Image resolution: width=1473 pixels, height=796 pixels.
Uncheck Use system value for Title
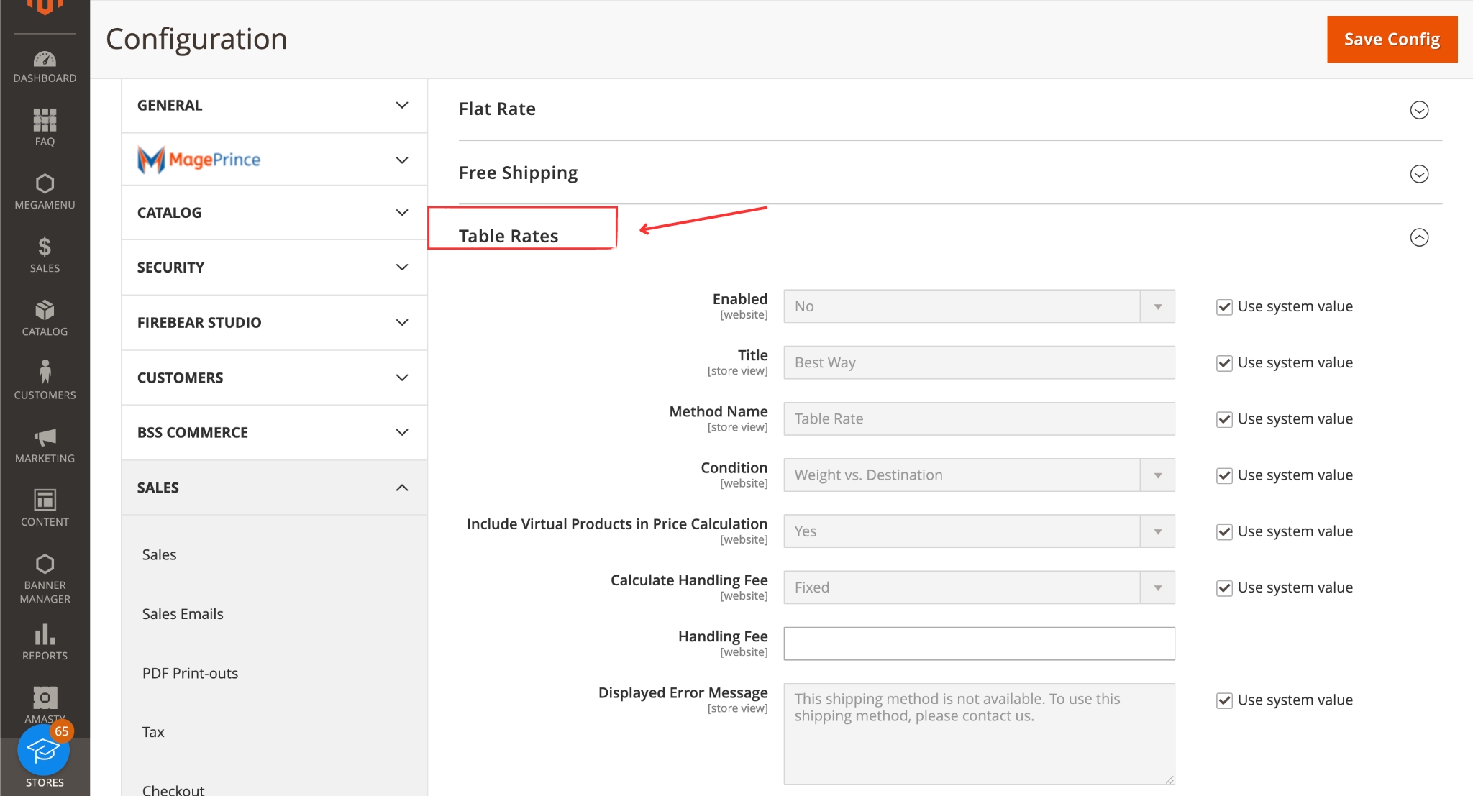(1224, 363)
